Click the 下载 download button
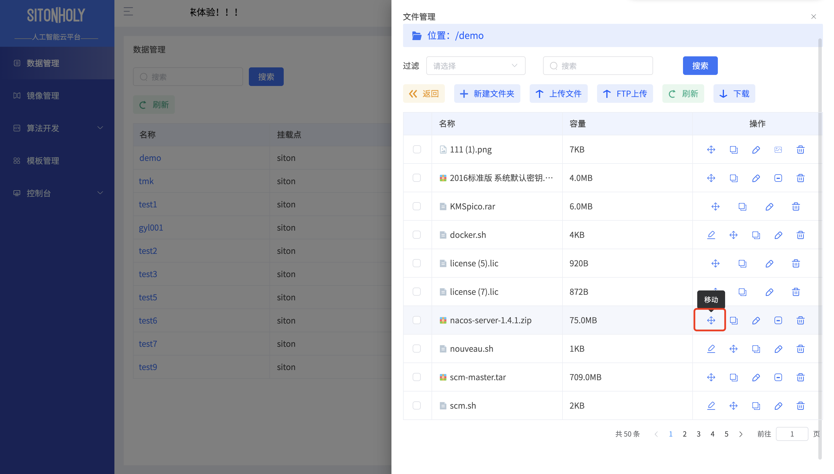This screenshot has width=834, height=474. click(x=734, y=94)
